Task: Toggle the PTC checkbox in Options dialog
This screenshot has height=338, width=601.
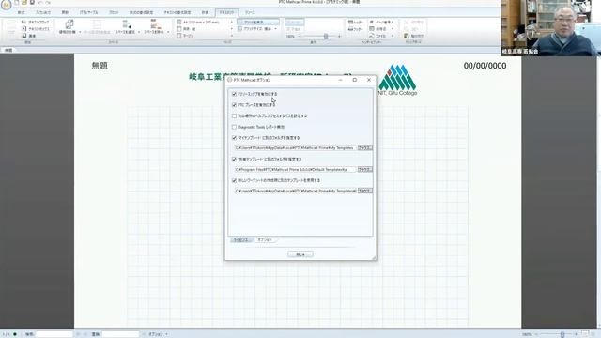Action: pyautogui.click(x=234, y=105)
